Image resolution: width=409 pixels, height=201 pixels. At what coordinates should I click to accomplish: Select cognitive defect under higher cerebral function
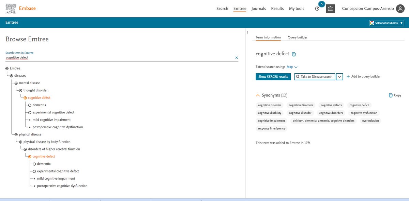click(x=44, y=157)
